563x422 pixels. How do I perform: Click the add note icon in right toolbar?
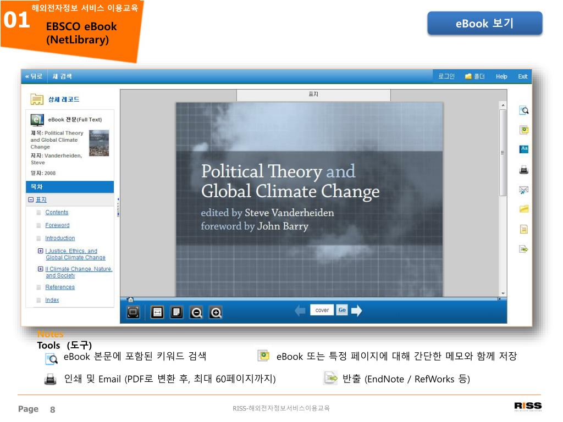[x=524, y=130]
